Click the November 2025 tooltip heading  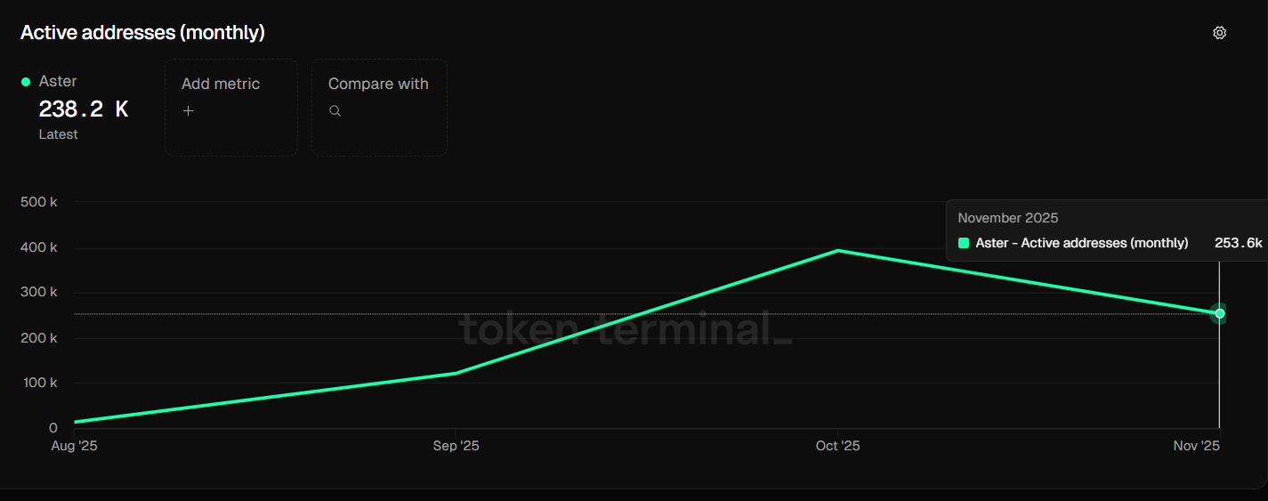(1008, 218)
